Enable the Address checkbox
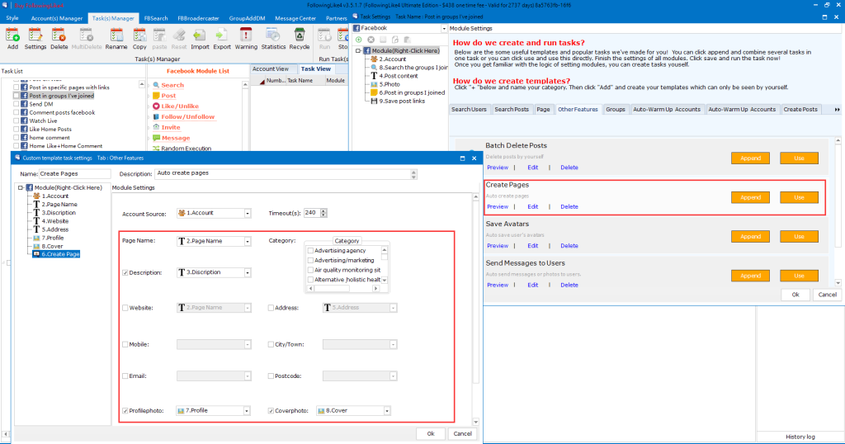 [x=271, y=308]
